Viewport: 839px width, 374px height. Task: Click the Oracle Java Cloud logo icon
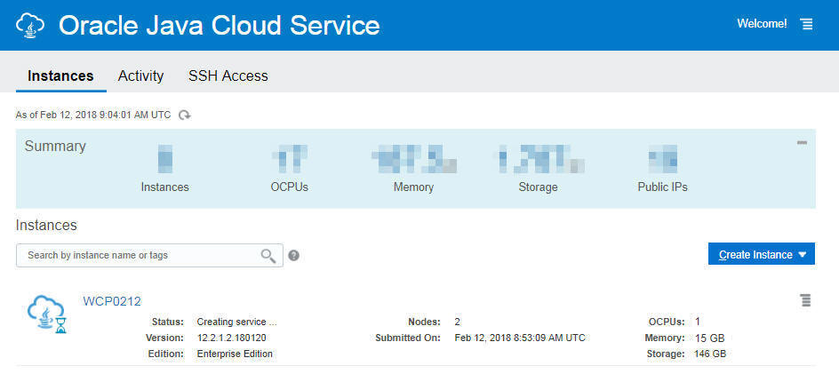click(32, 25)
